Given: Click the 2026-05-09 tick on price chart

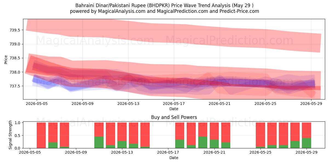Looking at the screenshot, I should [83, 104].
